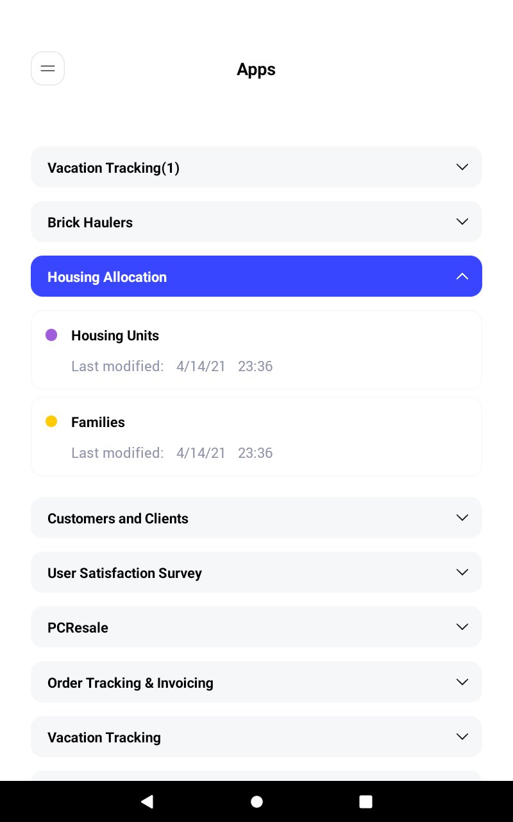Expand the Brick Haulers chevron
The width and height of the screenshot is (513, 822).
pyautogui.click(x=462, y=222)
